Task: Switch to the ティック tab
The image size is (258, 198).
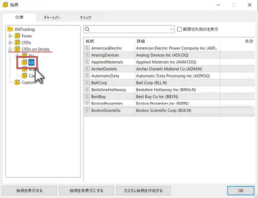Action: [85, 18]
